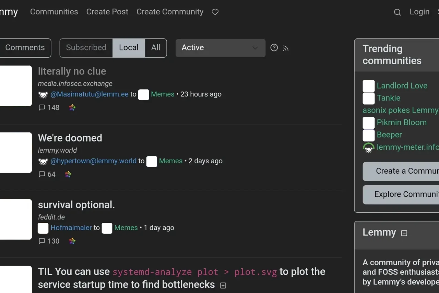
Task: Open the 64 comments on 'We're doomed'
Action: pos(47,174)
